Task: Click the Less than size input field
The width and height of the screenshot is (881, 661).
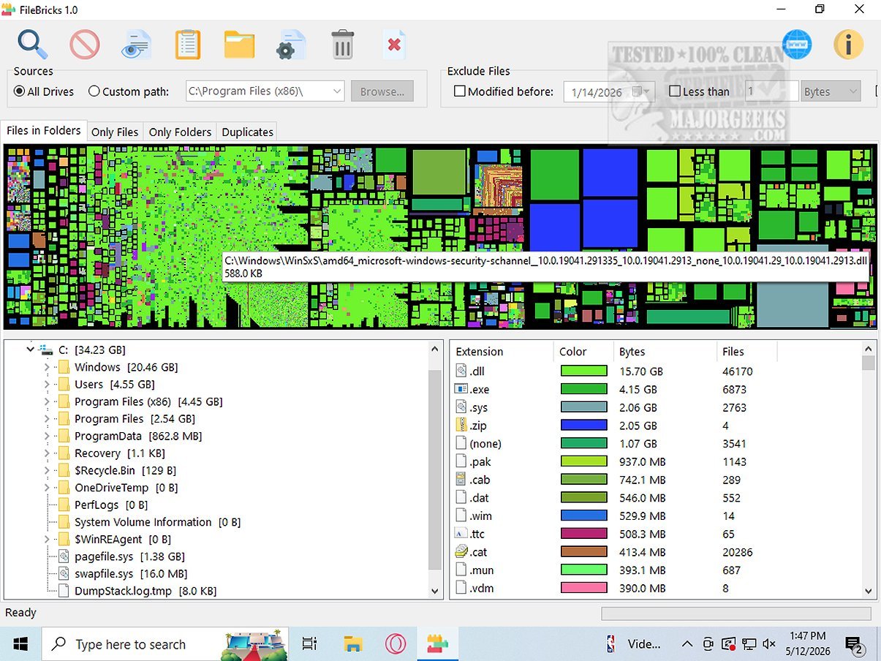Action: click(x=771, y=91)
